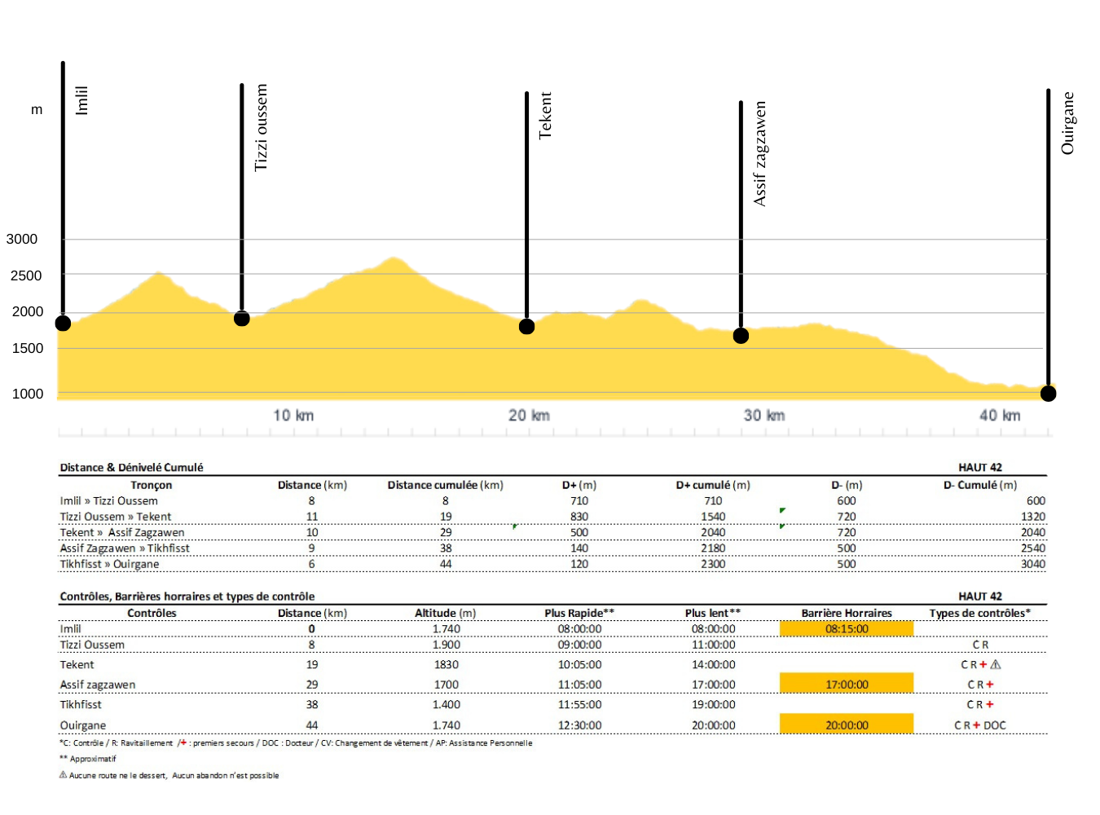The height and width of the screenshot is (815, 1100).
Task: Click the 'Plus lent**' column header
Action: [x=713, y=613]
